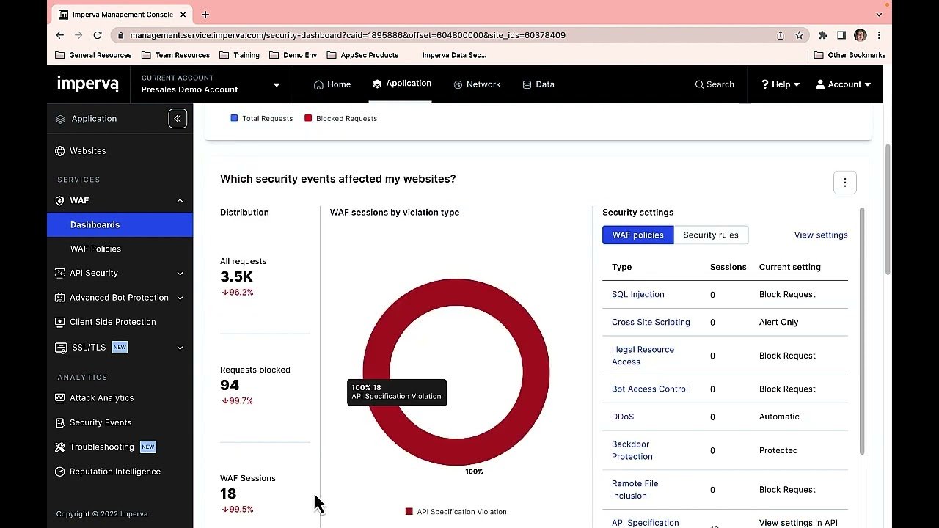Go to the Home tab

click(x=332, y=84)
